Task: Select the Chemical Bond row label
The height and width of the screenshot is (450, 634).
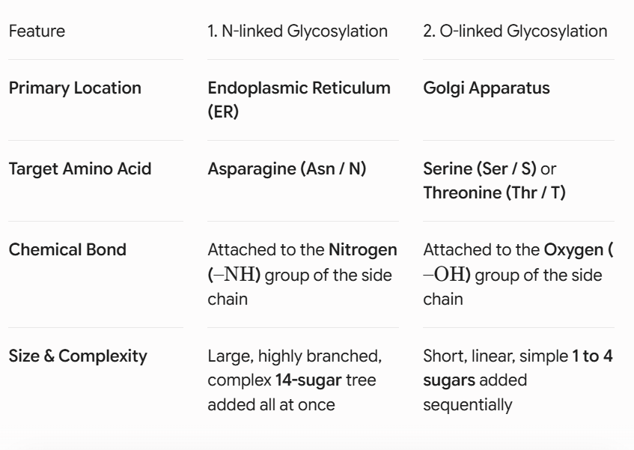Action: (x=67, y=249)
